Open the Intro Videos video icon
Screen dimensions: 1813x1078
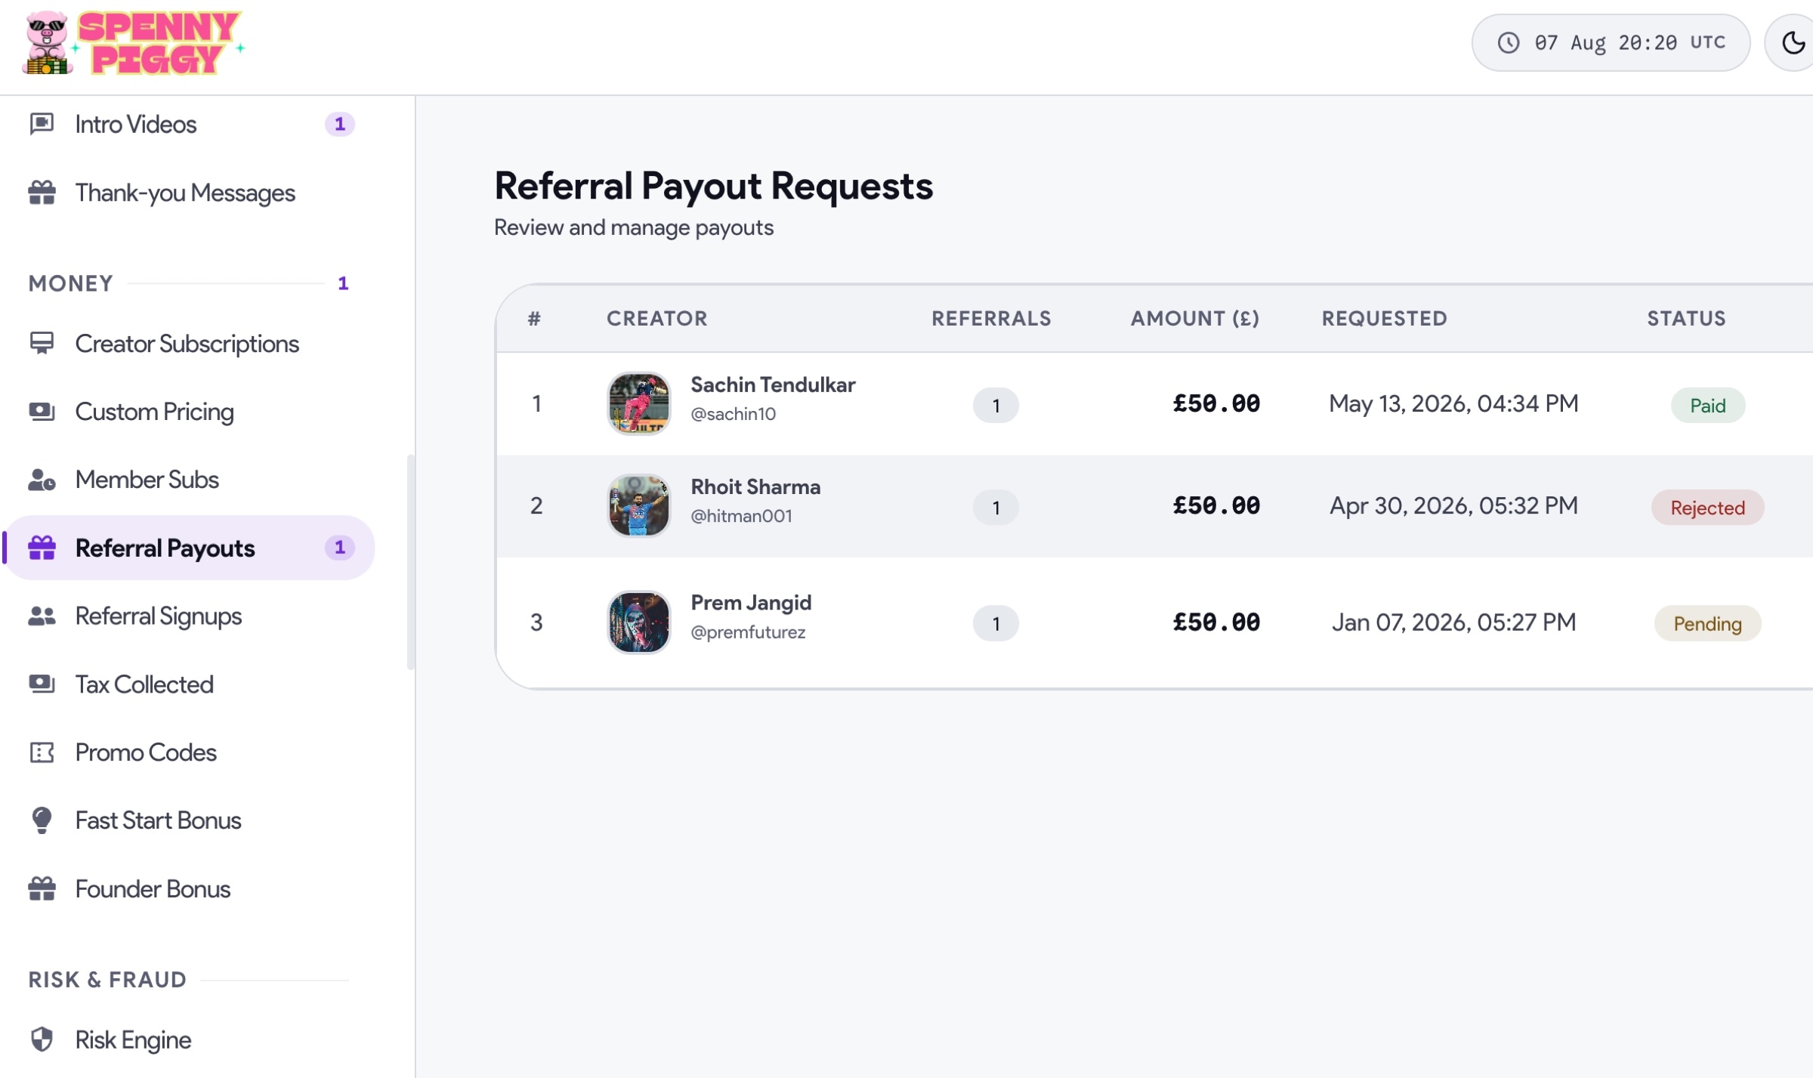[x=42, y=124]
